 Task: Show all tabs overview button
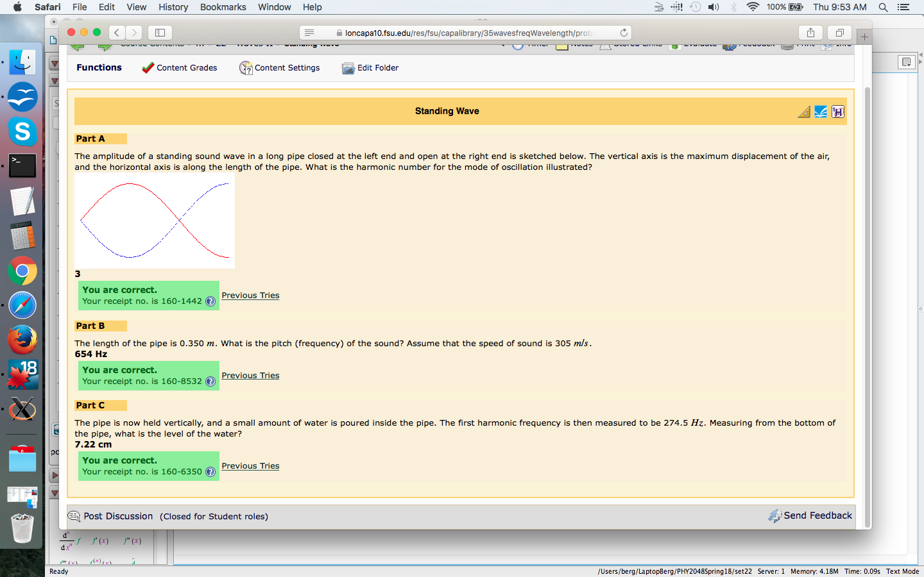(839, 32)
